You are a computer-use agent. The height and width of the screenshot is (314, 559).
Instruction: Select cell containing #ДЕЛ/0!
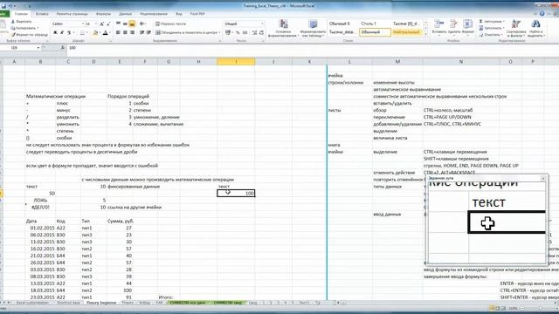point(41,208)
